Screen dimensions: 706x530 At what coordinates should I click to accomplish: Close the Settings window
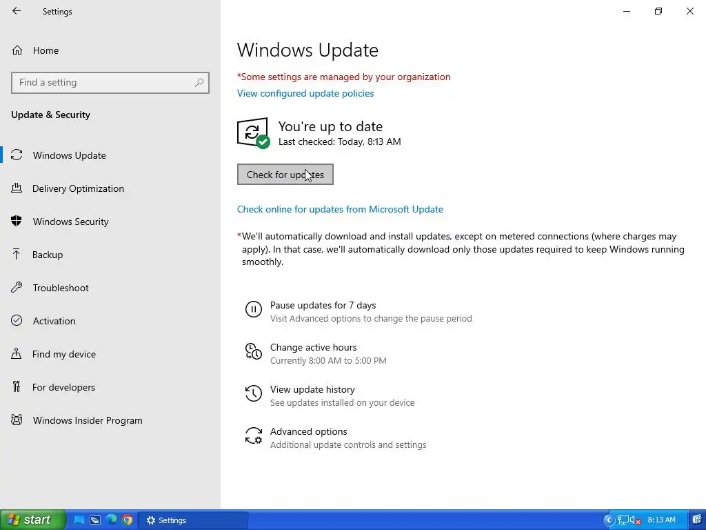[x=689, y=11]
